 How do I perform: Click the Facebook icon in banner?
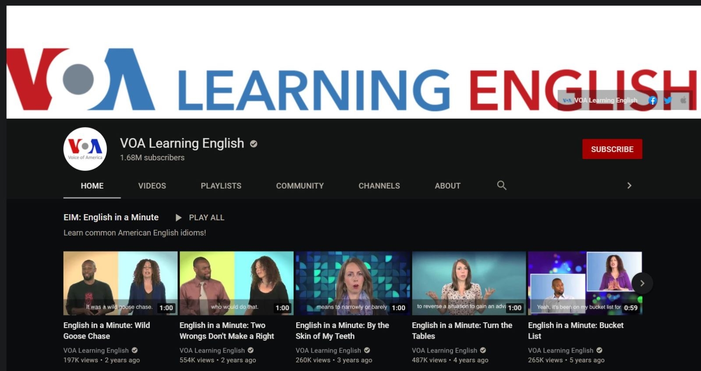(652, 100)
